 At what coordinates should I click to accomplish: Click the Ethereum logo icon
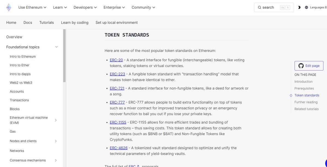pyautogui.click(x=9, y=8)
